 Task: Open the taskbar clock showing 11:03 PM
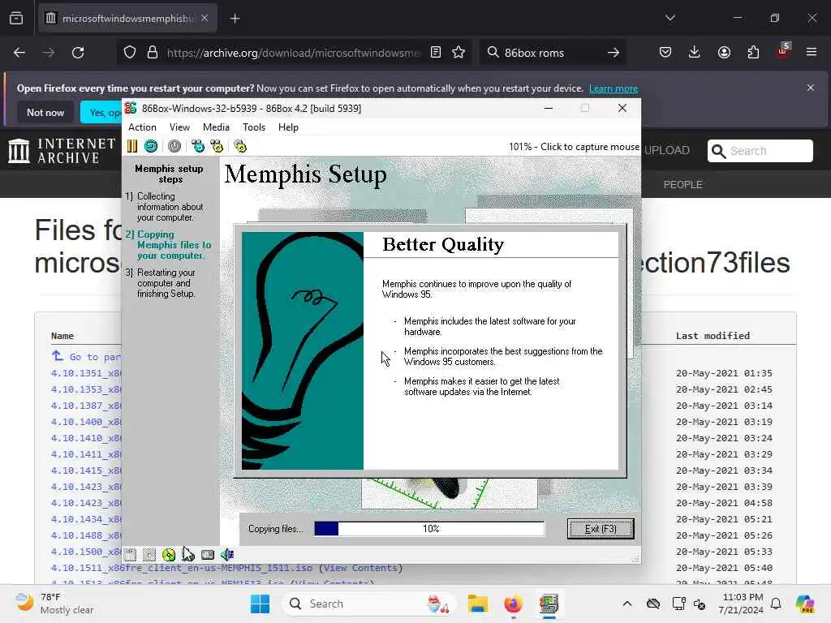pyautogui.click(x=741, y=604)
